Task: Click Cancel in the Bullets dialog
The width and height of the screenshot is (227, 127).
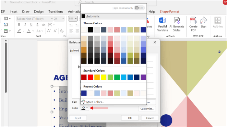Action: (x=150, y=118)
